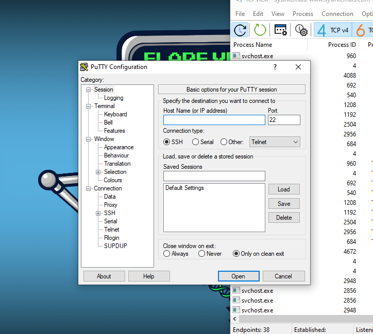
Task: Click the info icon with gear in the toolbar
Action: click(301, 30)
